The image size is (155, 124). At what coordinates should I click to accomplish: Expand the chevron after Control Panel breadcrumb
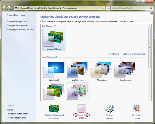[x=35, y=8]
